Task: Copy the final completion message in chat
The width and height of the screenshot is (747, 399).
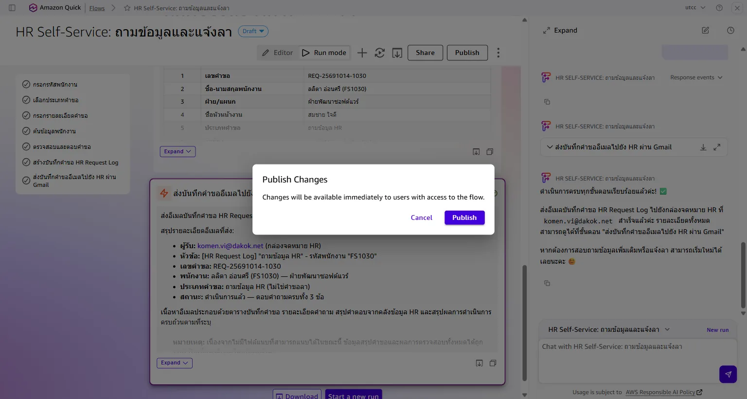Action: tap(547, 283)
